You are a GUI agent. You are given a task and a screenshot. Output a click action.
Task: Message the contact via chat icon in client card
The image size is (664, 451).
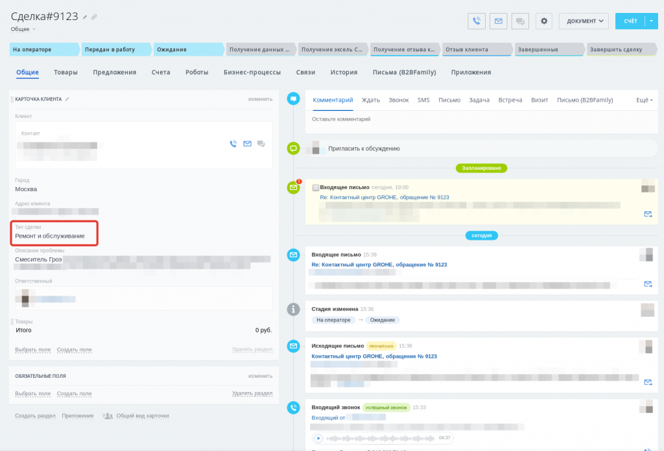pos(261,144)
